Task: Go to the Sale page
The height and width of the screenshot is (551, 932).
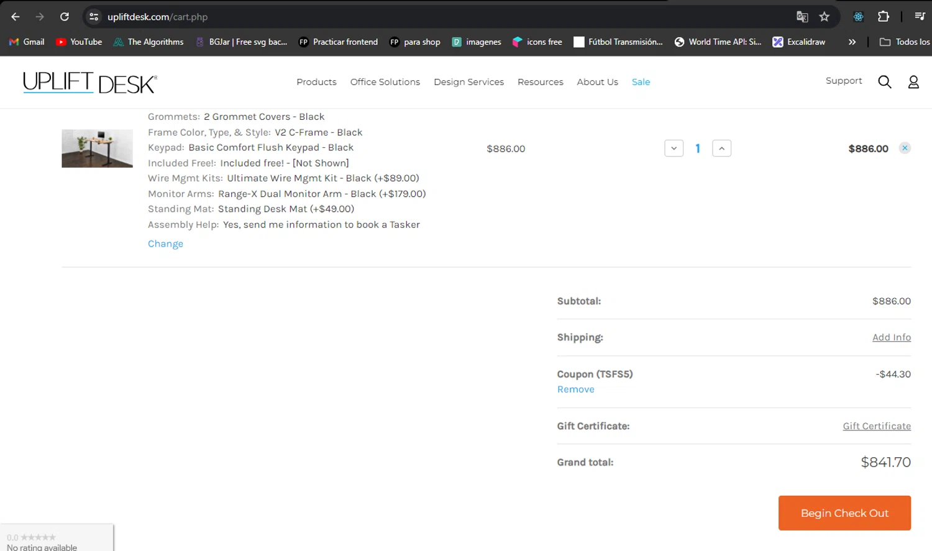Action: pos(641,82)
